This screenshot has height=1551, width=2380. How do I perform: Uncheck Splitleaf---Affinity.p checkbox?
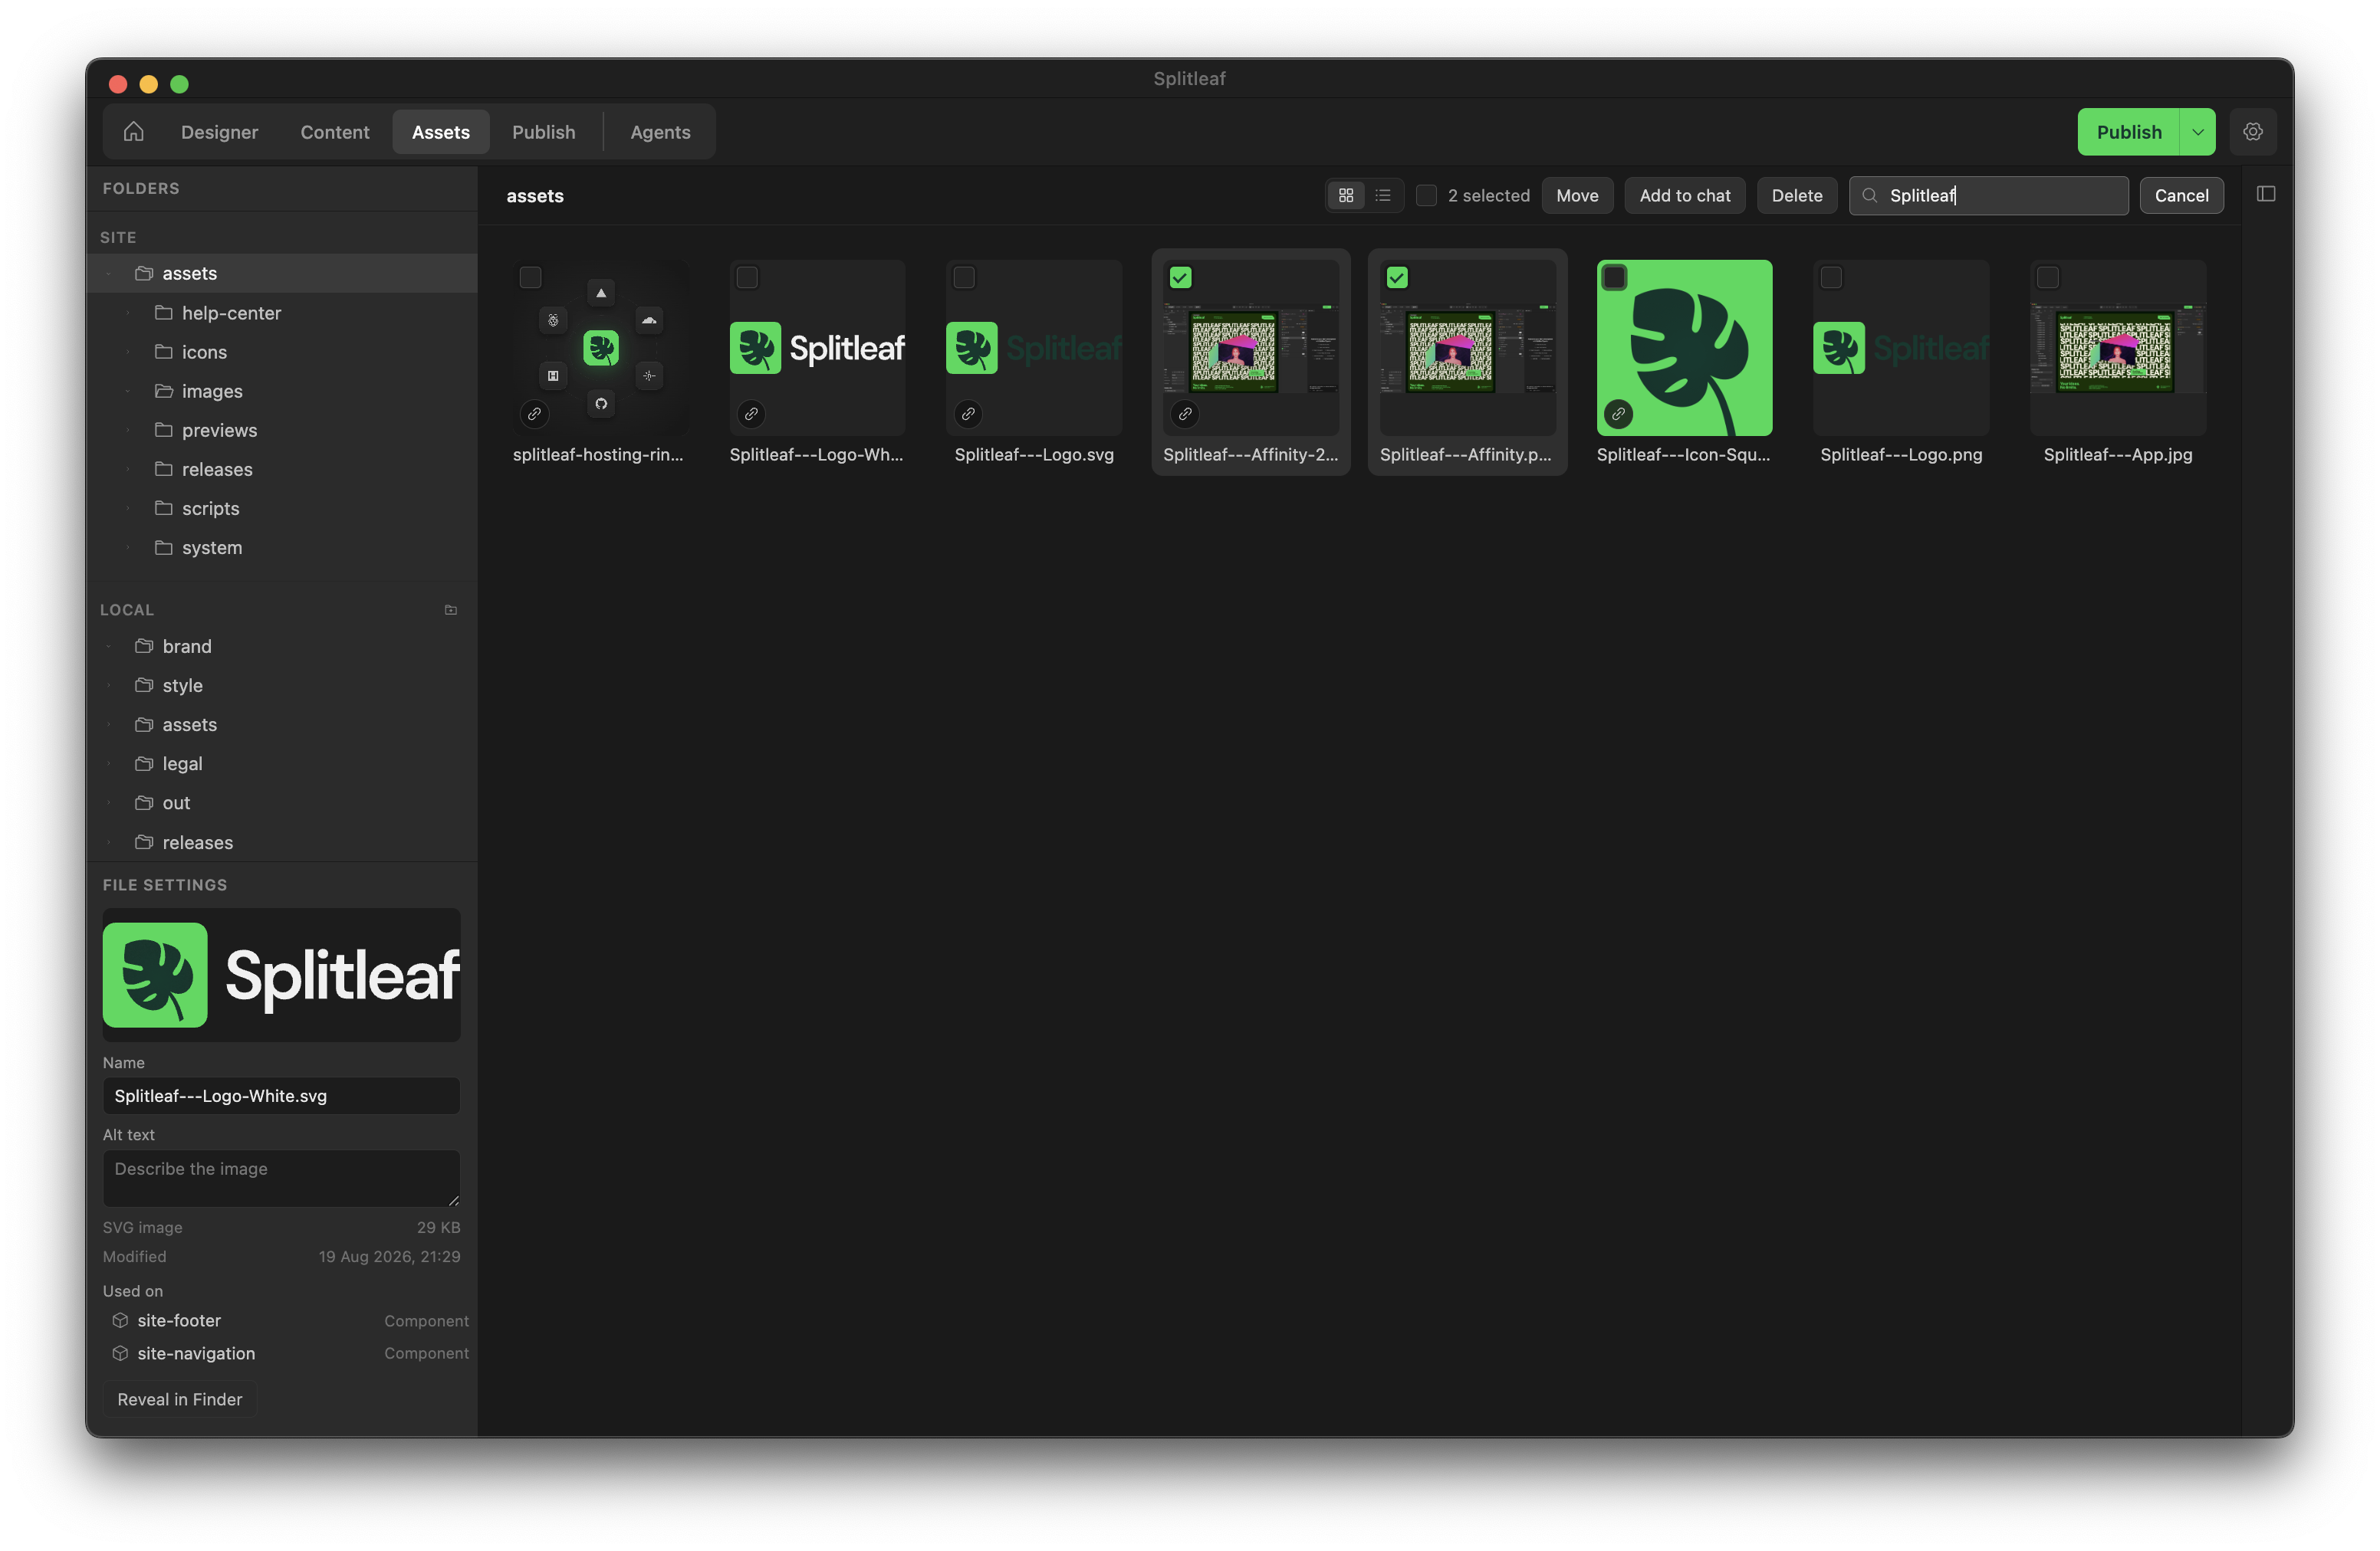[1397, 278]
